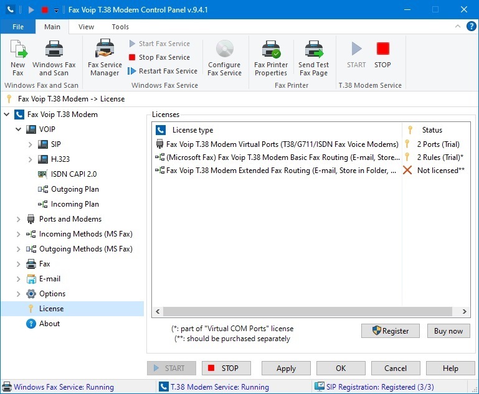Screen dimensions: 479x394
Task: Open Configure Fax Service
Action: (x=224, y=58)
